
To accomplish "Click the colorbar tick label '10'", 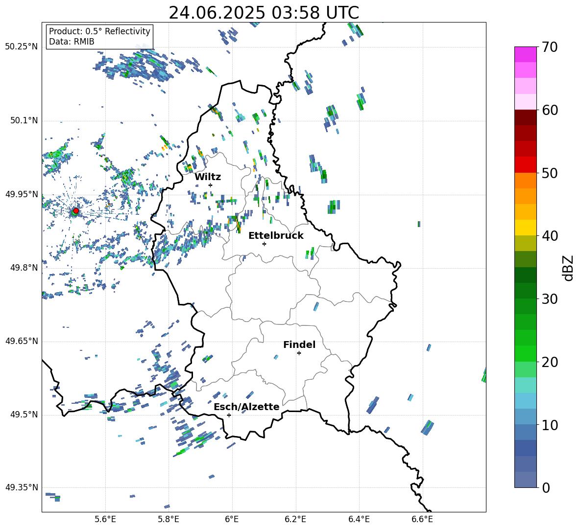I will pyautogui.click(x=550, y=425).
